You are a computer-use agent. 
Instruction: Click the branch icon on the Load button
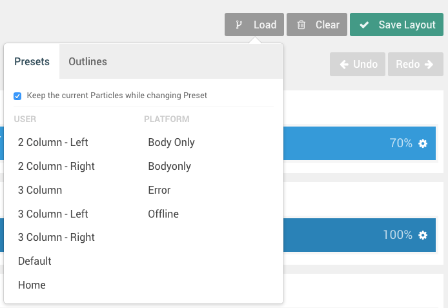(x=239, y=25)
